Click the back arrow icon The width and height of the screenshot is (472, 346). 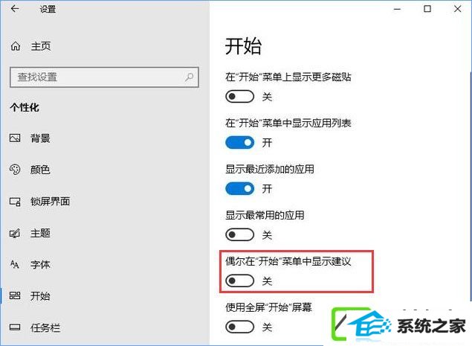15,9
